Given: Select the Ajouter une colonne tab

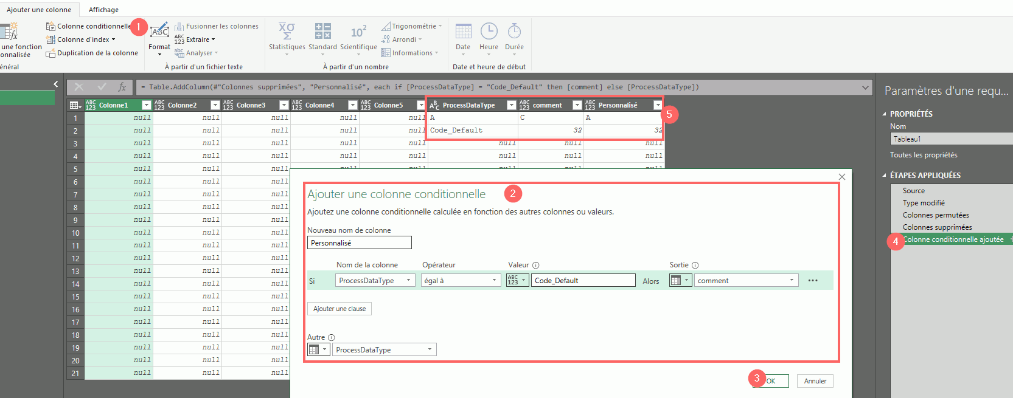Looking at the screenshot, I should coord(39,10).
